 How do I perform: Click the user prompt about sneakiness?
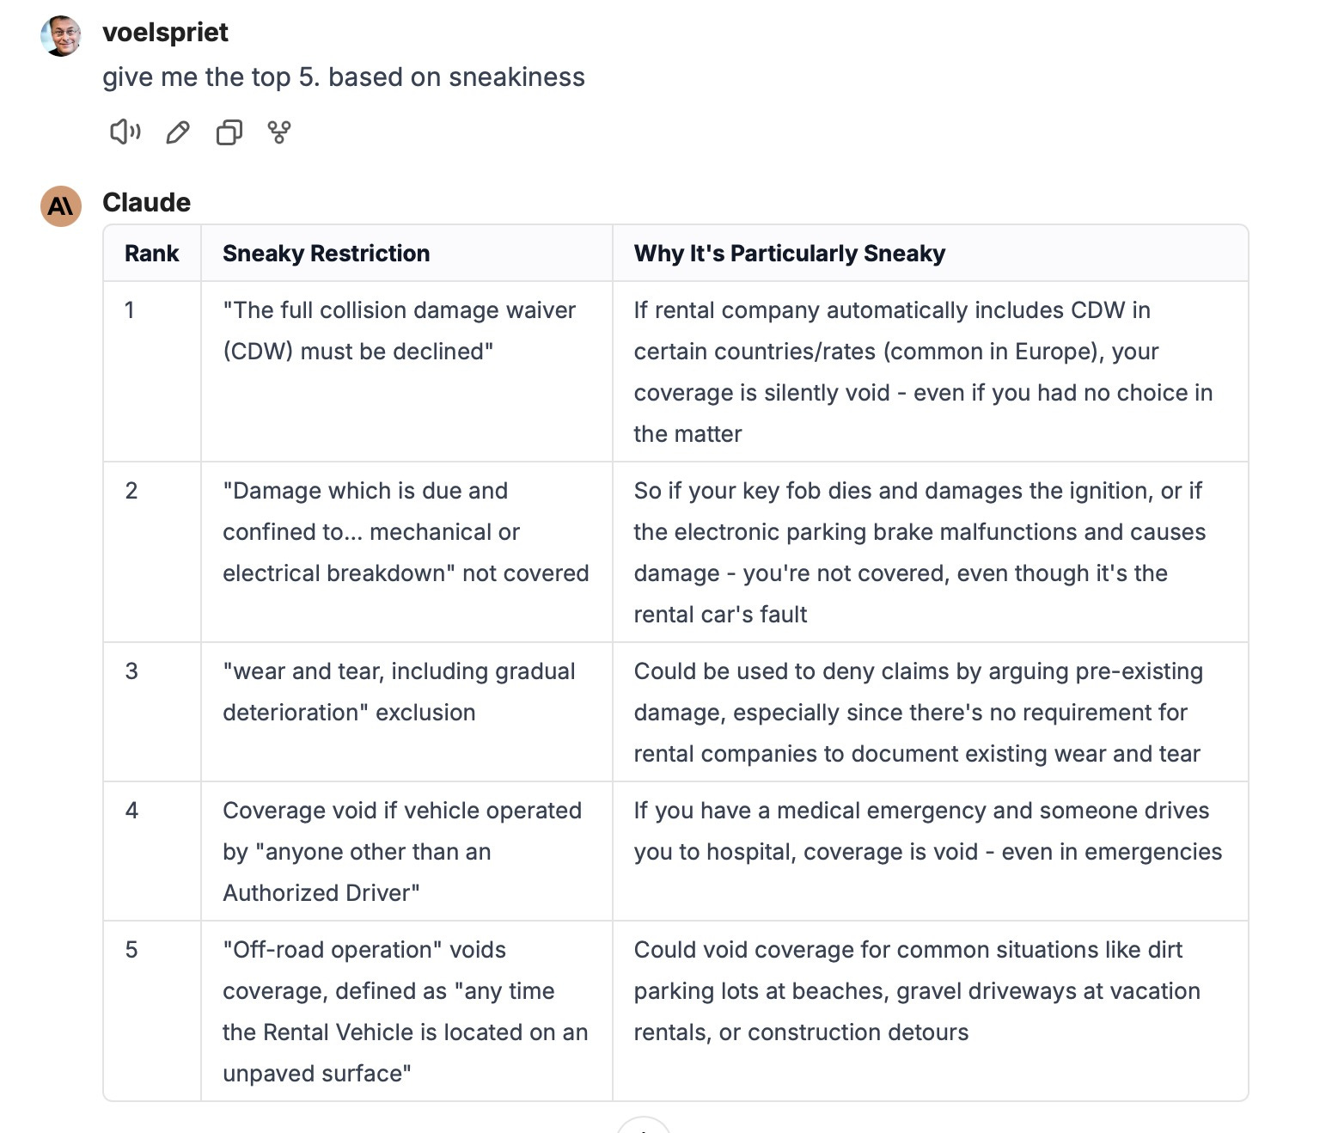pos(344,77)
